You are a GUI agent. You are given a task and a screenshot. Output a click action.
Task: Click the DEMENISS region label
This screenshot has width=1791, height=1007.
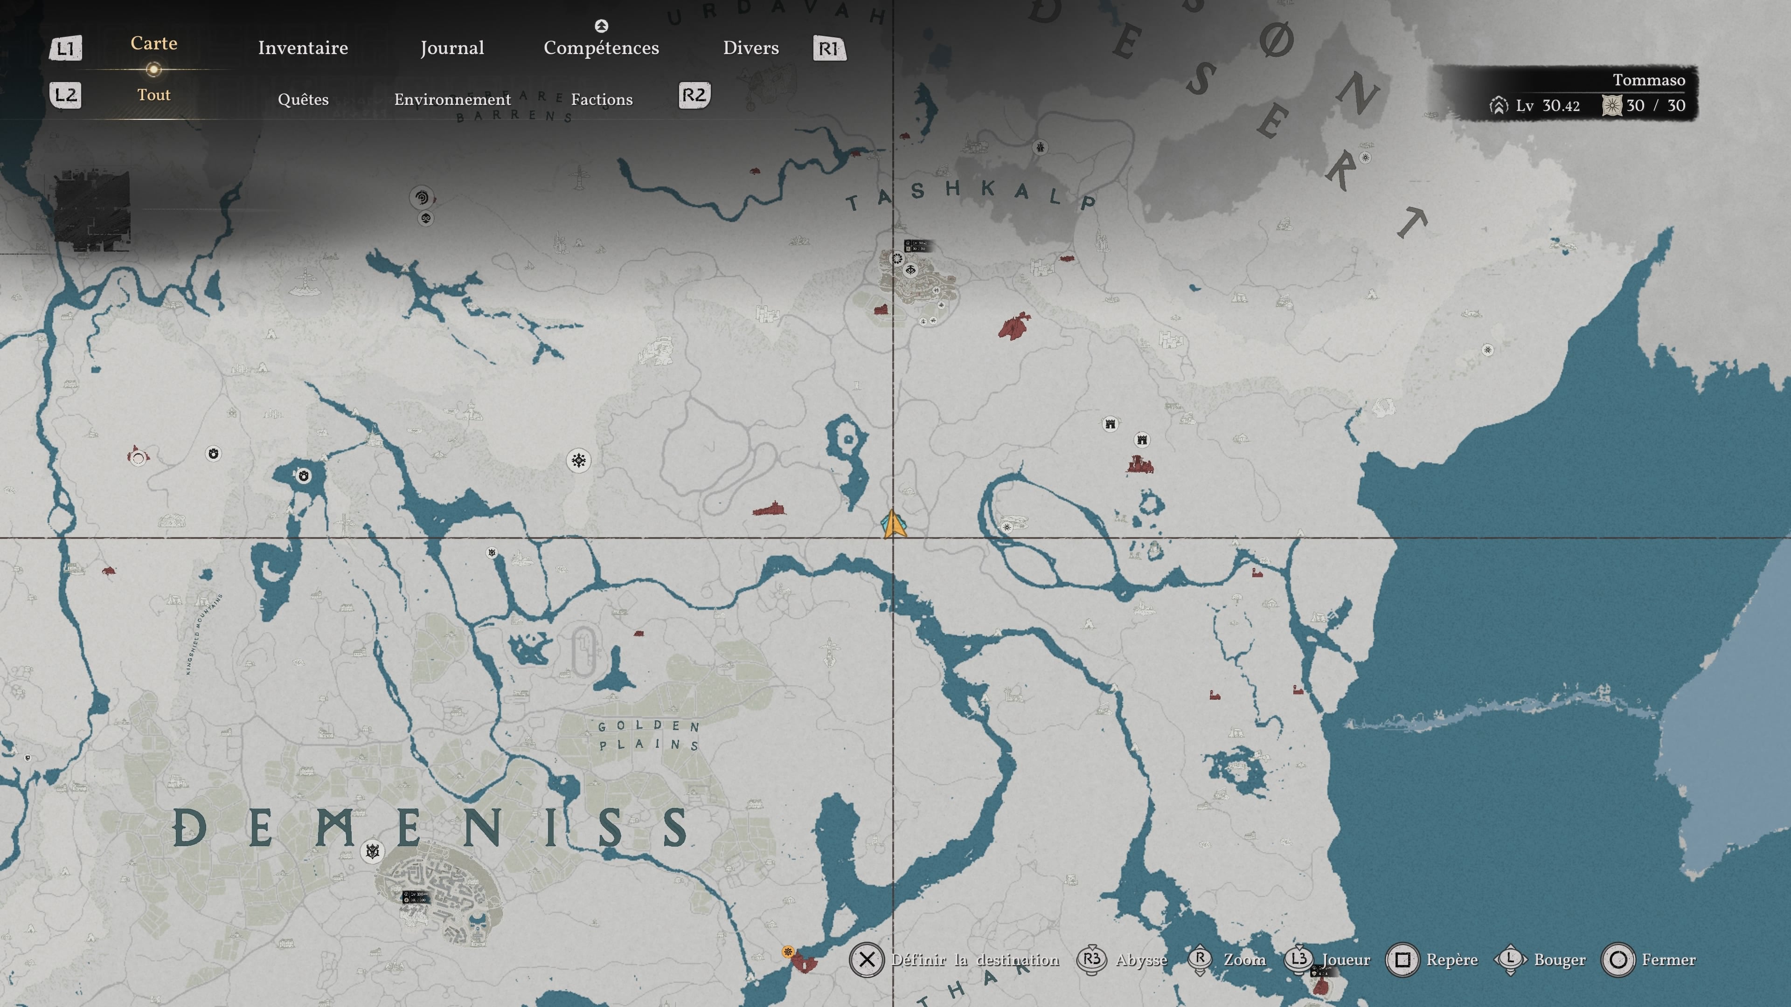click(x=431, y=827)
